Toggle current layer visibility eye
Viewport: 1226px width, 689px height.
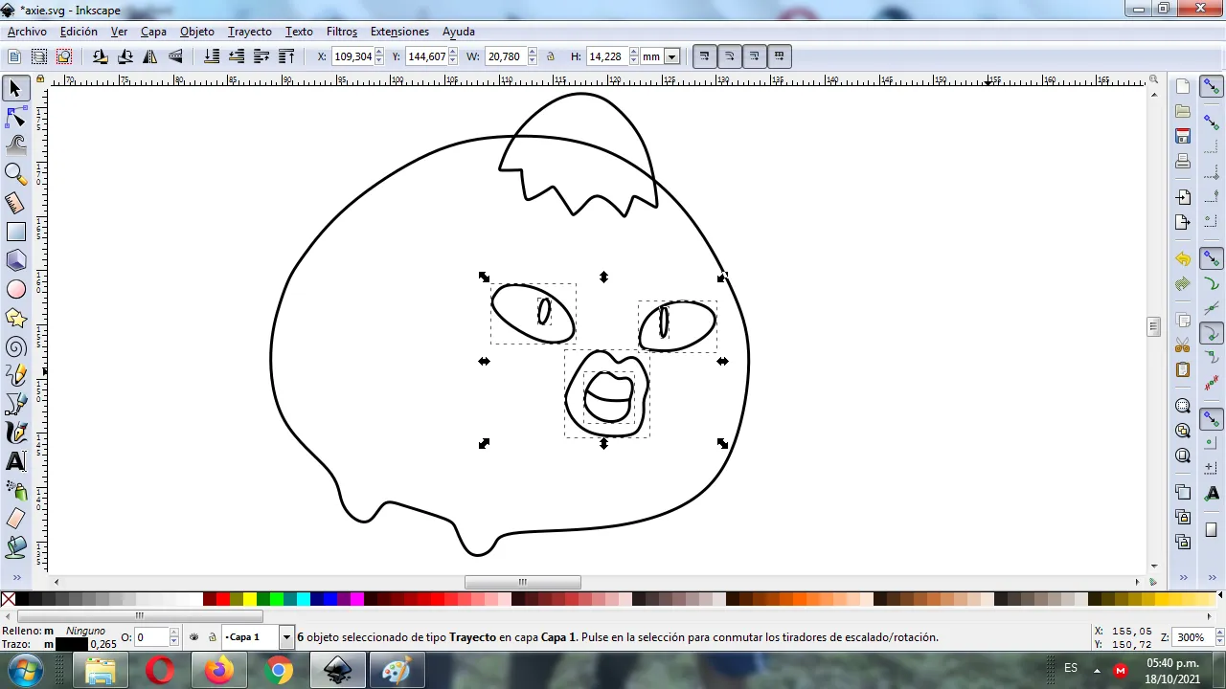tap(193, 637)
